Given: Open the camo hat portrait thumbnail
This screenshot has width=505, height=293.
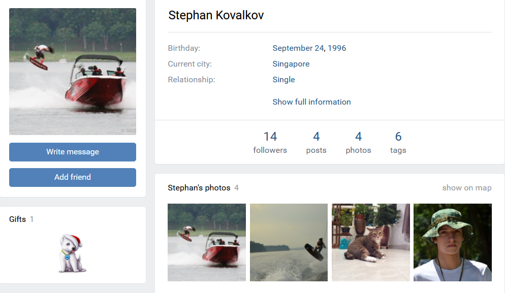Looking at the screenshot, I should [453, 242].
